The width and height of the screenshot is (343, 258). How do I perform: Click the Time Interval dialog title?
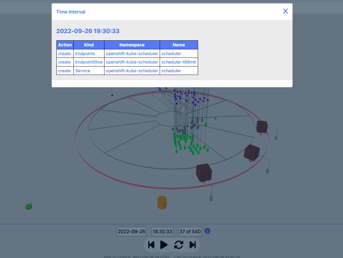point(71,12)
